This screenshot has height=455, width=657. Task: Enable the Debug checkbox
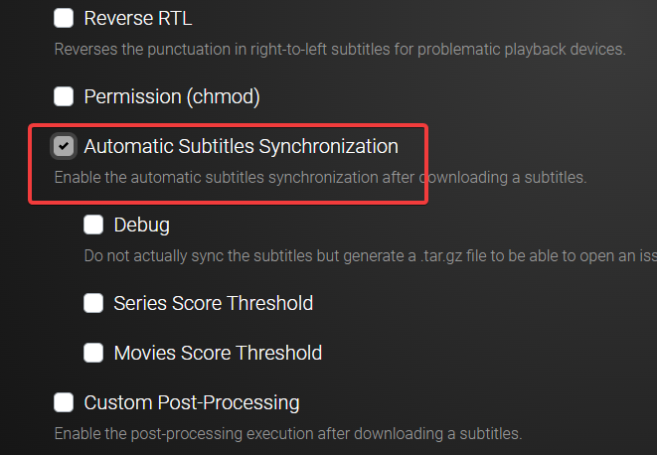coord(93,225)
